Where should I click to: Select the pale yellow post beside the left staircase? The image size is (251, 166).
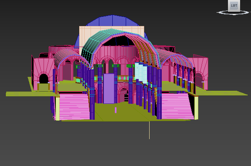[x=57, y=108]
